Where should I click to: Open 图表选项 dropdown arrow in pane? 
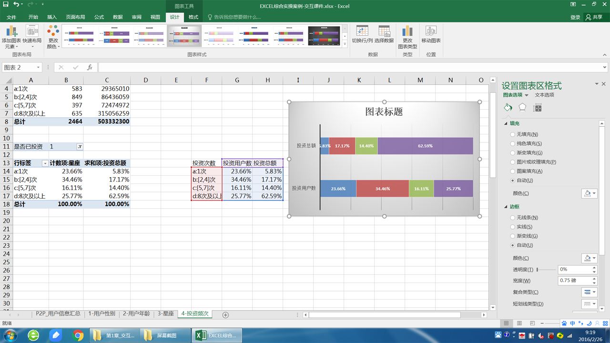click(527, 95)
